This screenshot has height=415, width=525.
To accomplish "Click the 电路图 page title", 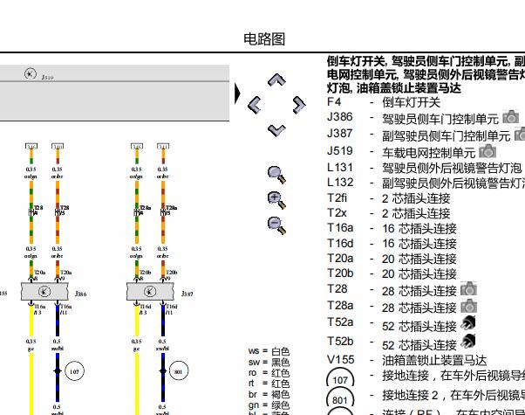I will click(x=264, y=39).
